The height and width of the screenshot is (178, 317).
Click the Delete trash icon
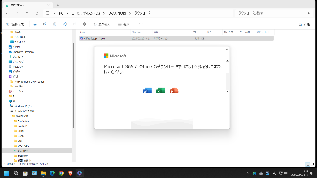[x=85, y=24]
